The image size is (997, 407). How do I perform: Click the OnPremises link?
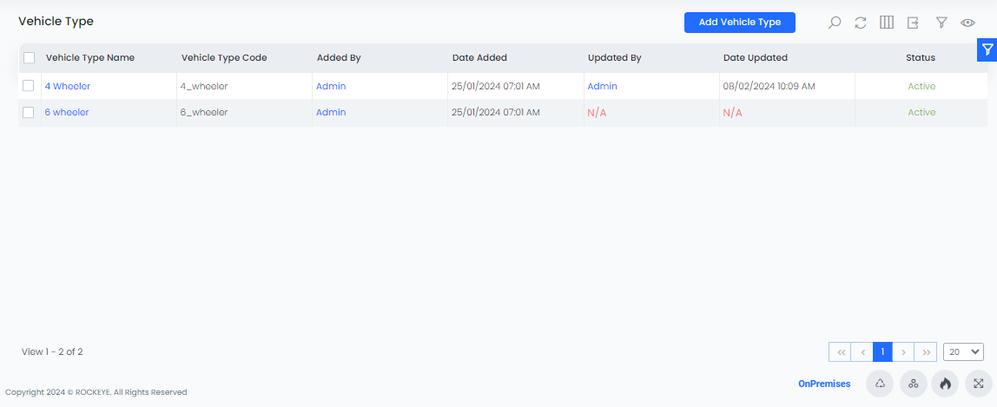[x=824, y=384]
